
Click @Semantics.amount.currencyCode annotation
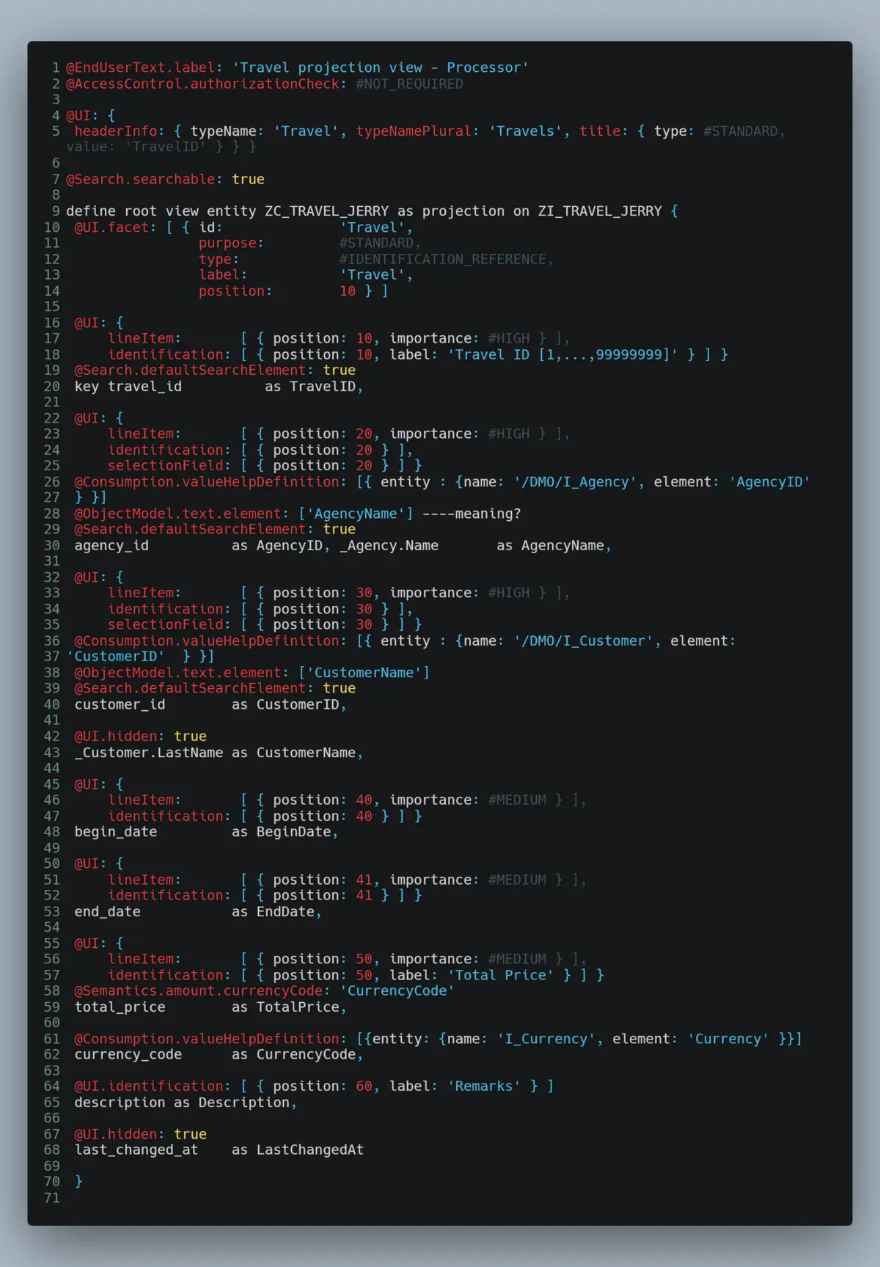tap(199, 991)
